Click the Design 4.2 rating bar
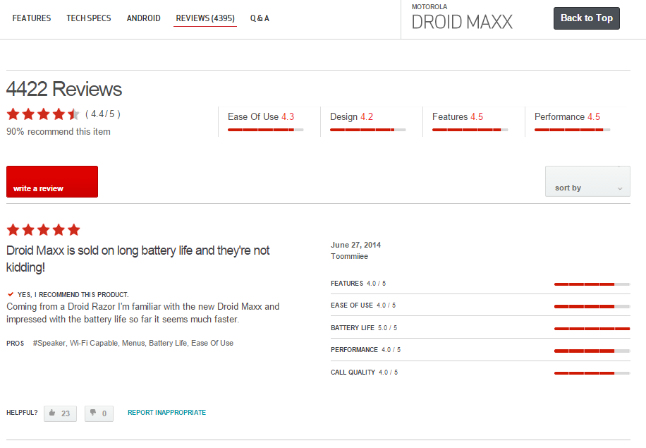The height and width of the screenshot is (448, 646). click(368, 130)
